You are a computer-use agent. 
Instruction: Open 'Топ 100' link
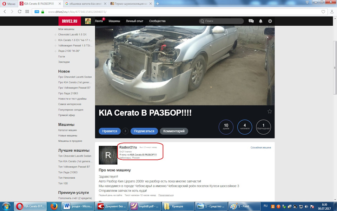pyautogui.click(x=63, y=184)
